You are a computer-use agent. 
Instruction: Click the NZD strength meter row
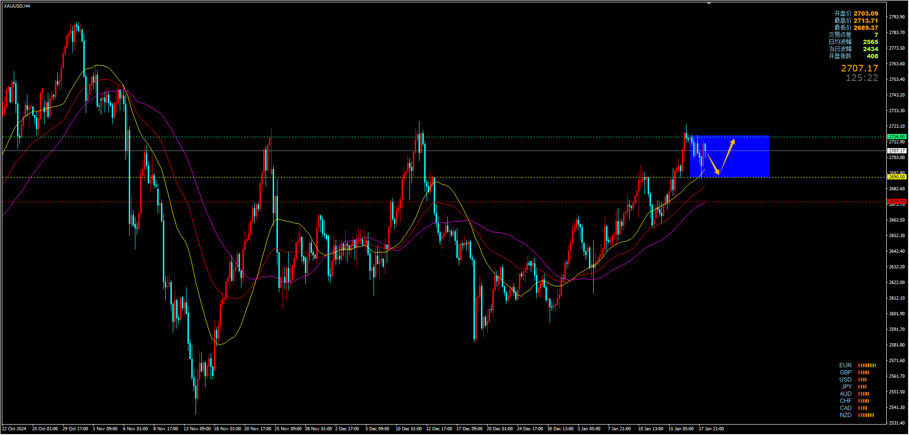[856, 415]
